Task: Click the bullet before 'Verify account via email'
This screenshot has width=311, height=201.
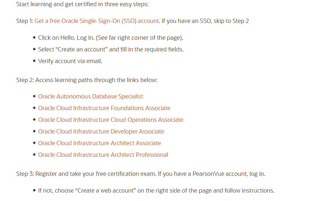Action: click(34, 61)
